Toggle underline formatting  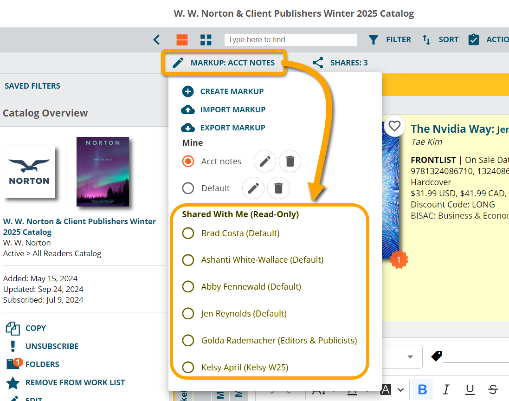click(x=470, y=389)
